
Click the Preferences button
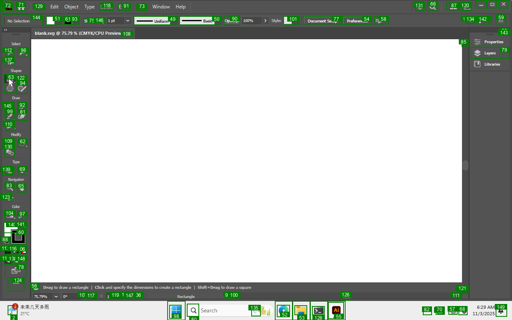point(357,21)
